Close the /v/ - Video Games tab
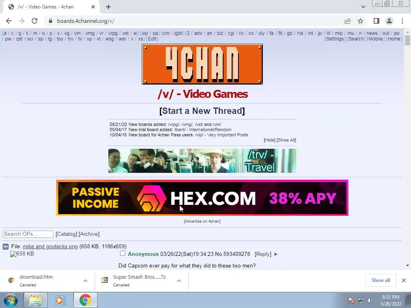The height and width of the screenshot is (308, 411). point(93,7)
